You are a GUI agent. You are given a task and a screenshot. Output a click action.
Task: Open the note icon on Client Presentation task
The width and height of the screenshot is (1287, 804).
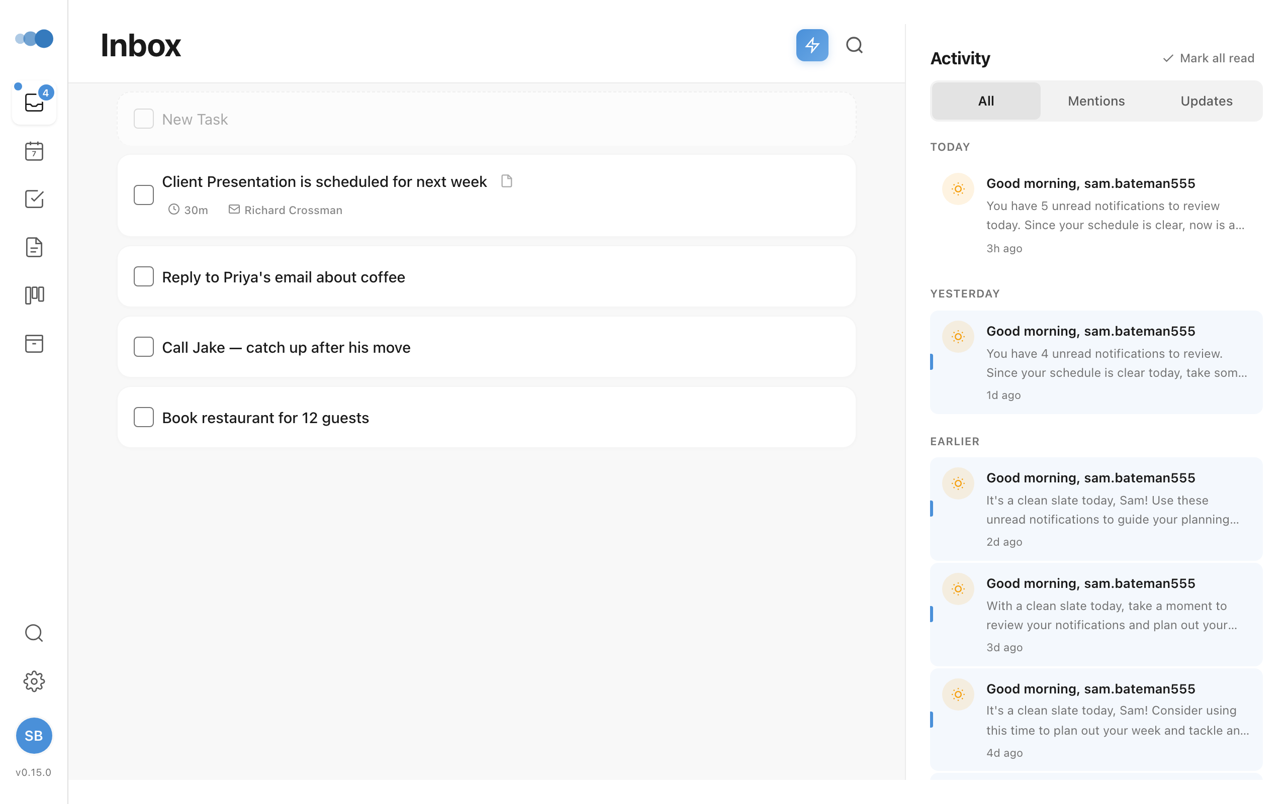pos(506,181)
